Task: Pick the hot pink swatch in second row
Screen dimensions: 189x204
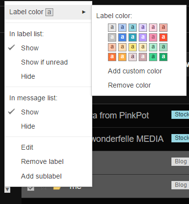Action: 153,37
